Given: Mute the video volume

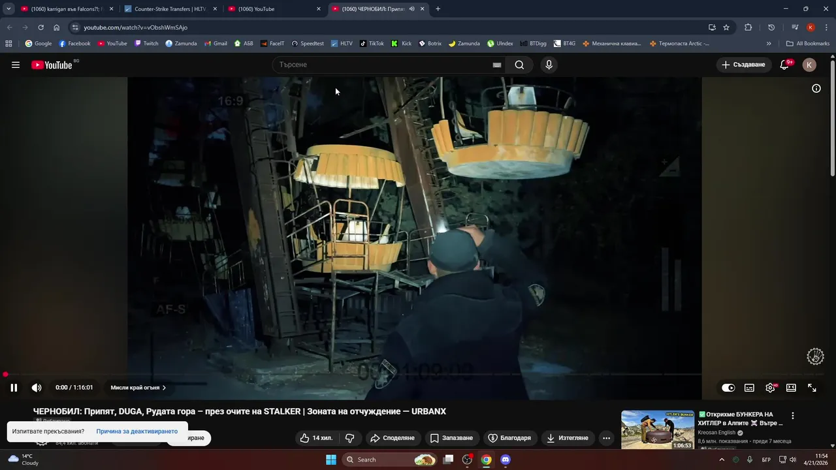Looking at the screenshot, I should coord(37,388).
